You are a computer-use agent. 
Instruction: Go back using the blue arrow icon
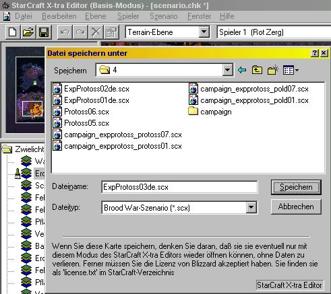click(x=242, y=70)
